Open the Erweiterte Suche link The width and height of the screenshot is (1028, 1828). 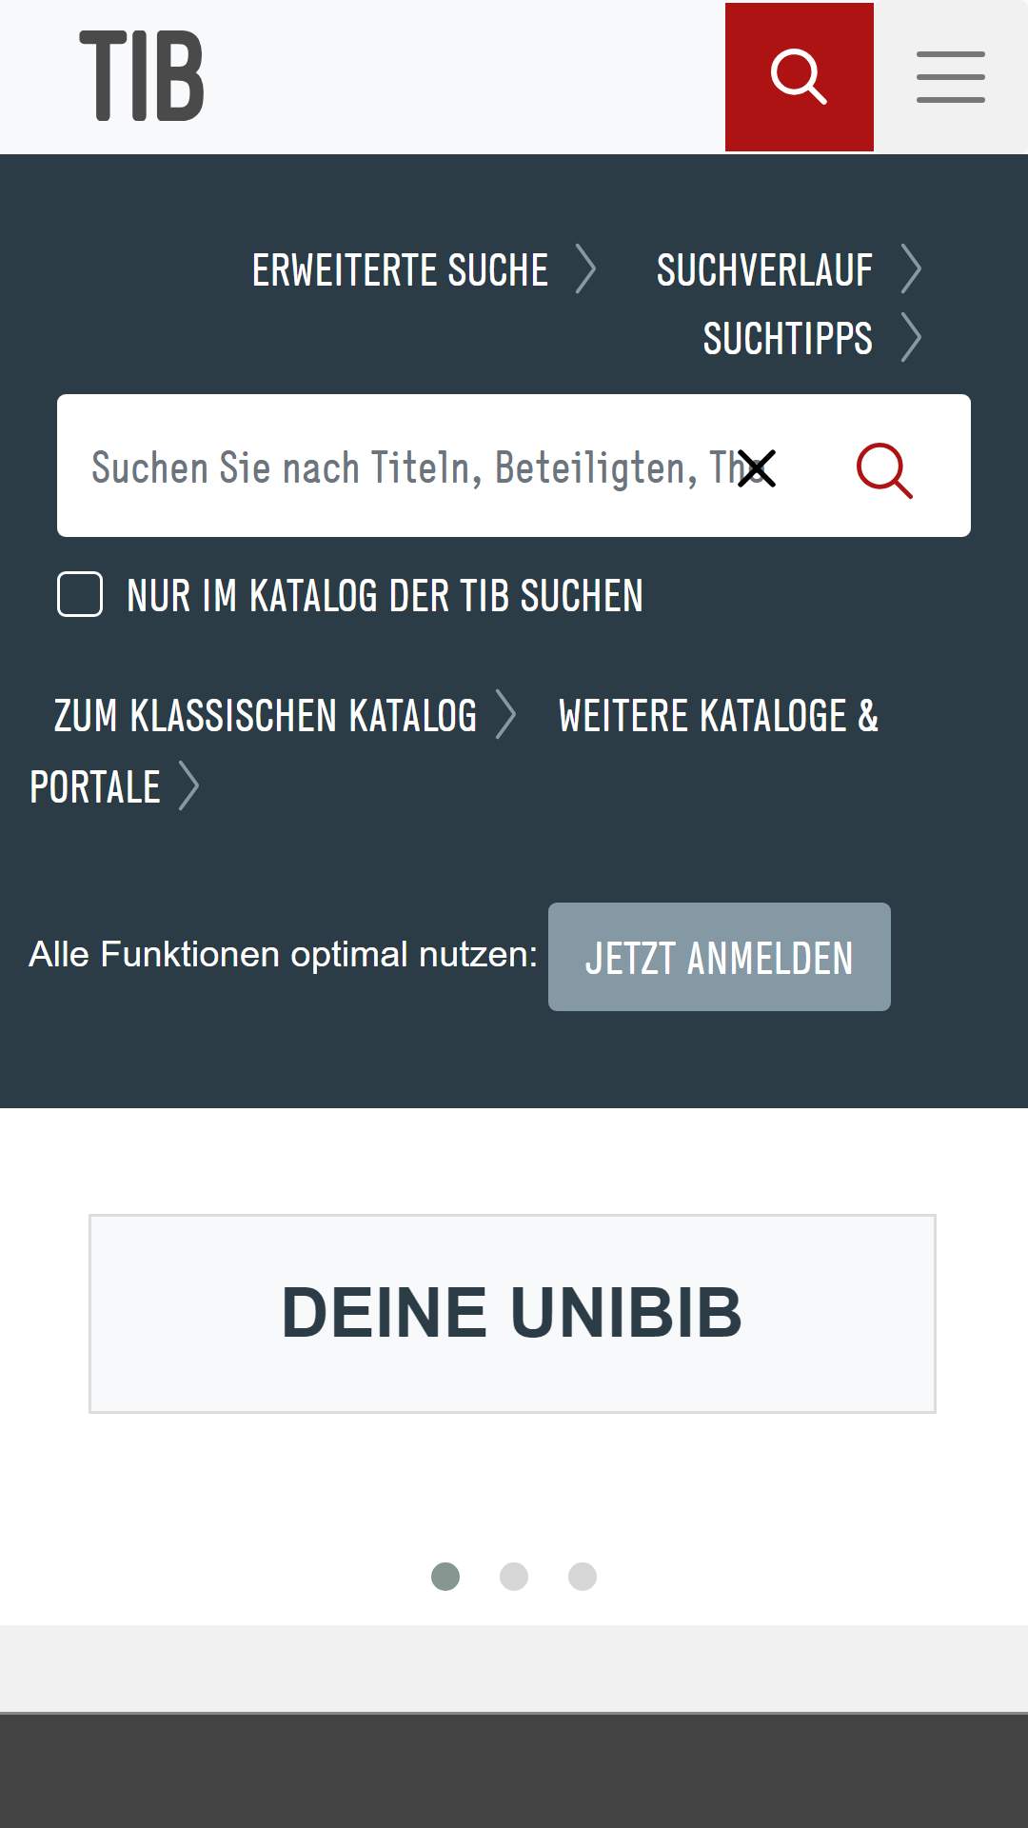click(x=400, y=270)
